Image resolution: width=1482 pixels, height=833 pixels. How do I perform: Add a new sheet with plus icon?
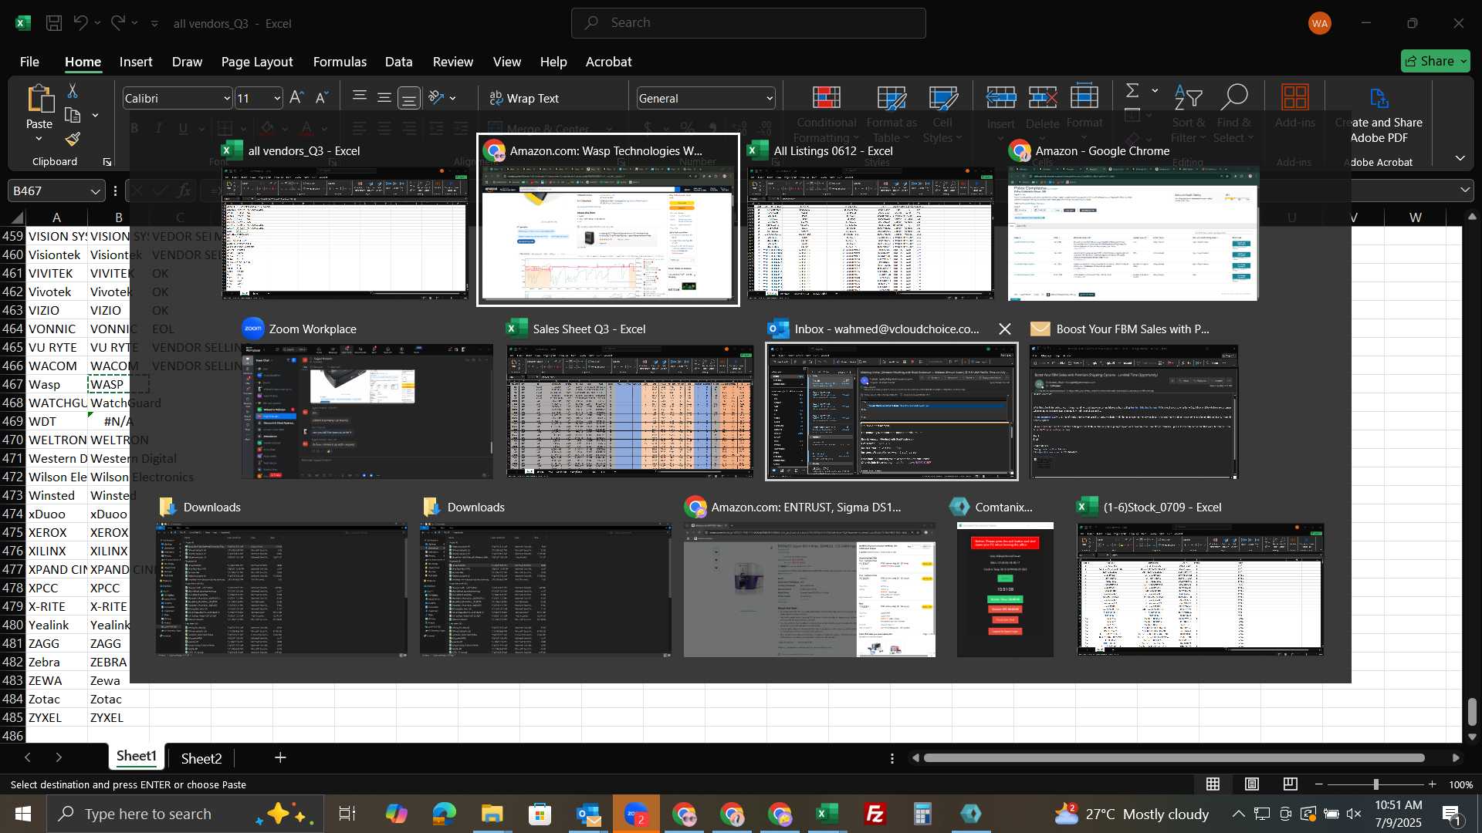[x=280, y=758]
